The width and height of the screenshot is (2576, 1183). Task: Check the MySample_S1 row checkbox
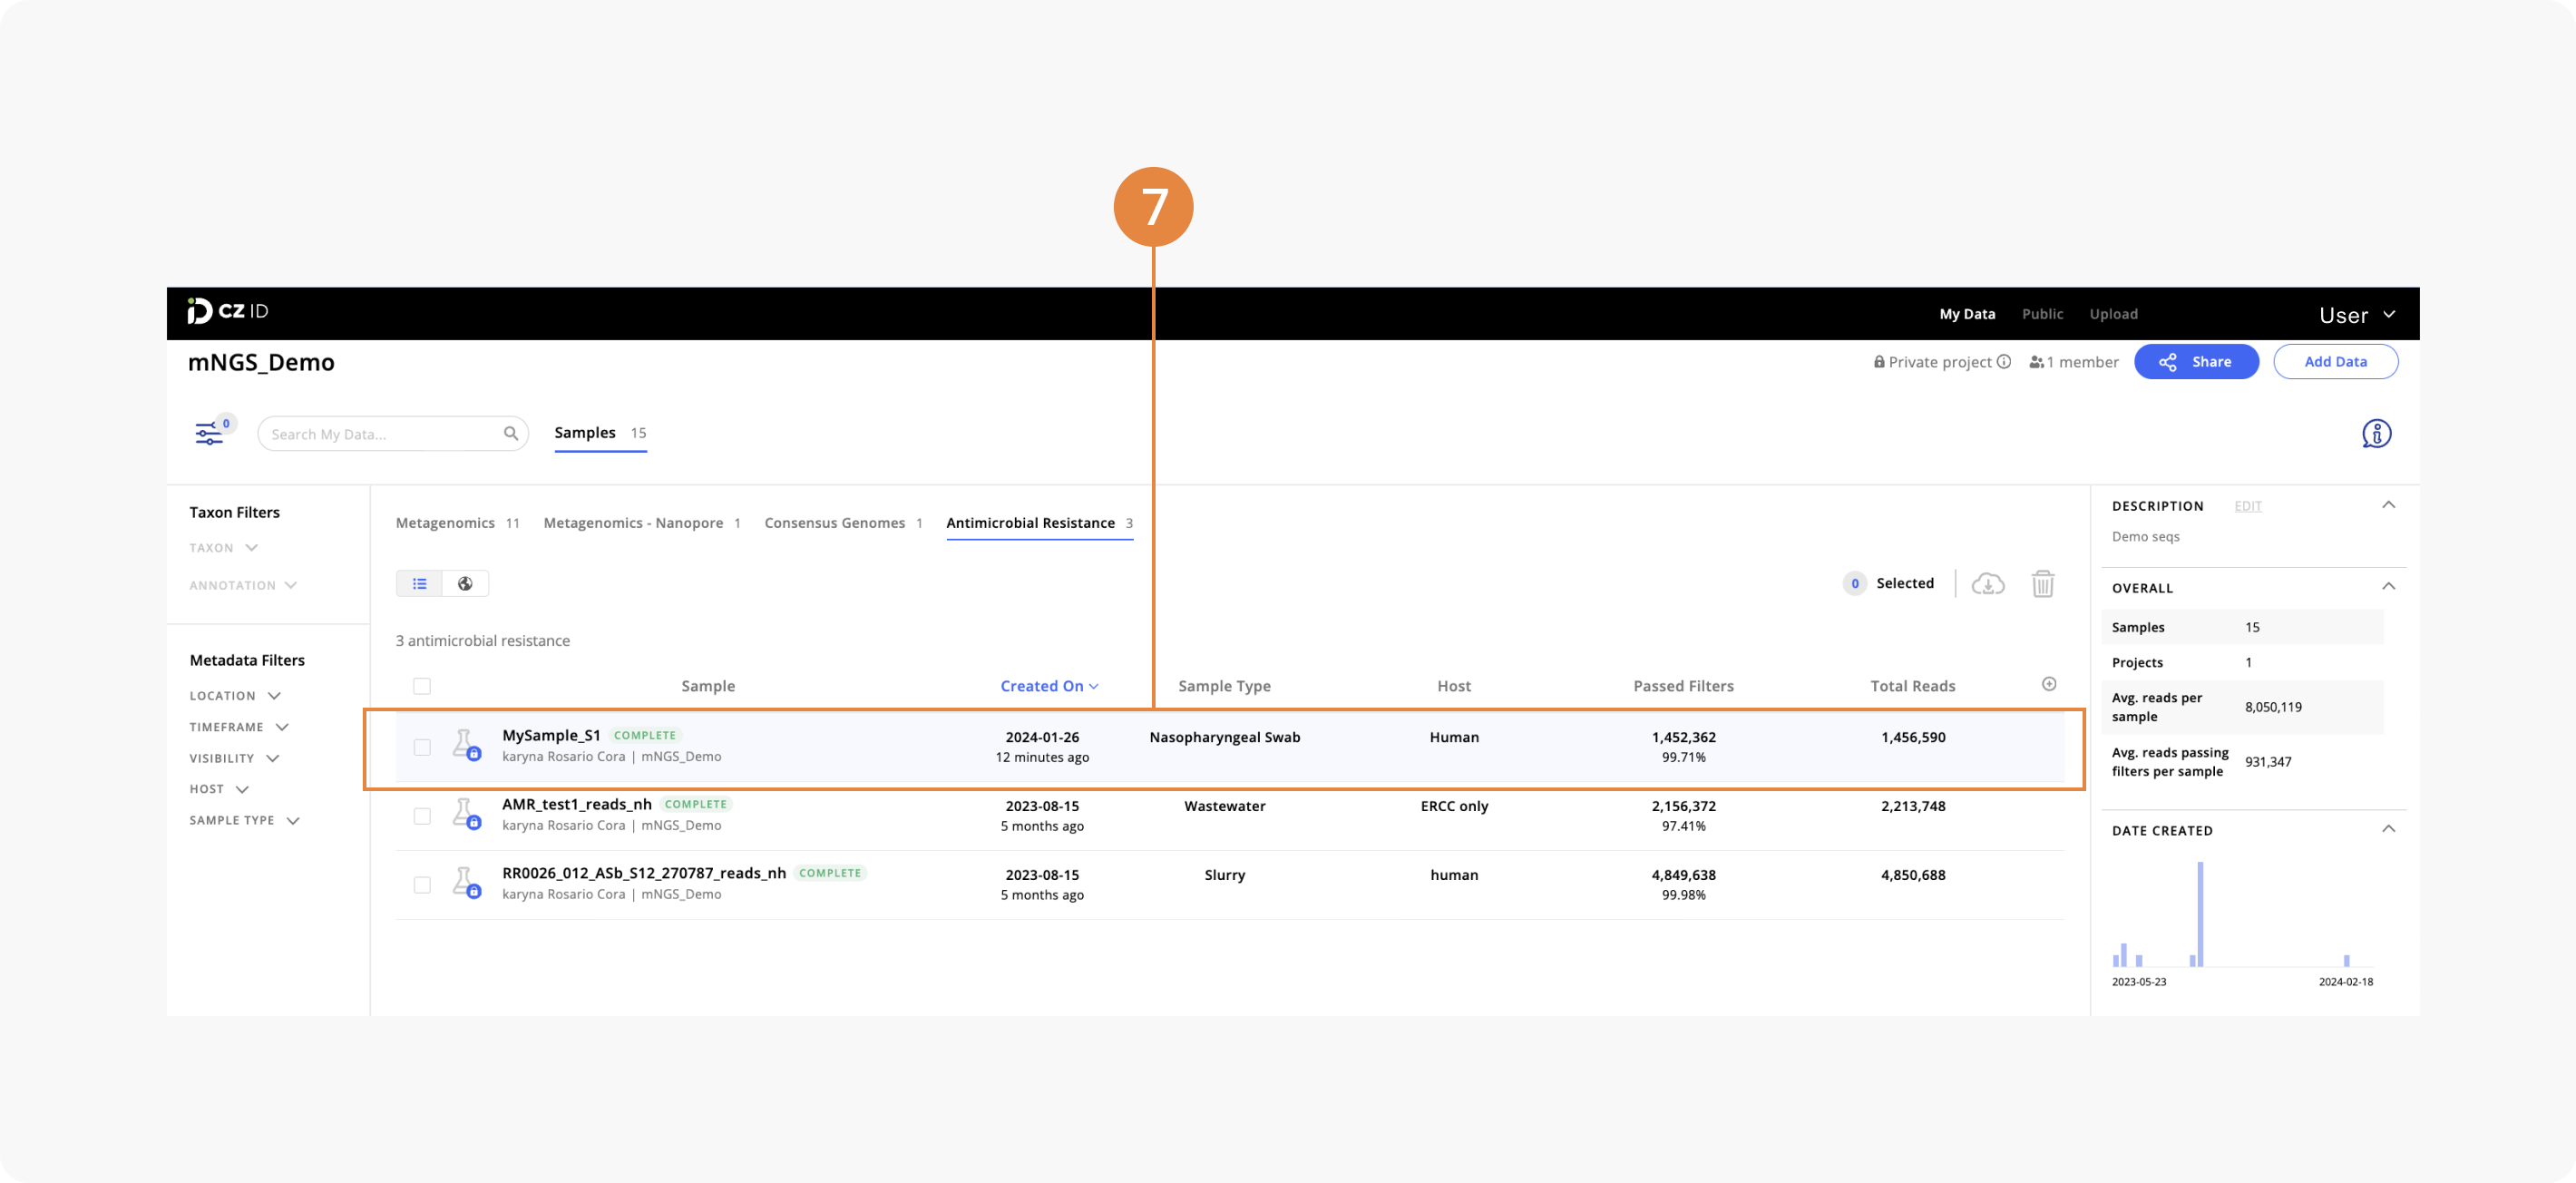coord(422,747)
